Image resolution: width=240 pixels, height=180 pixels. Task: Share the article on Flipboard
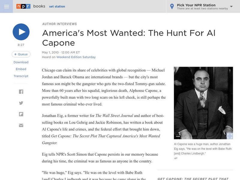click(21, 114)
